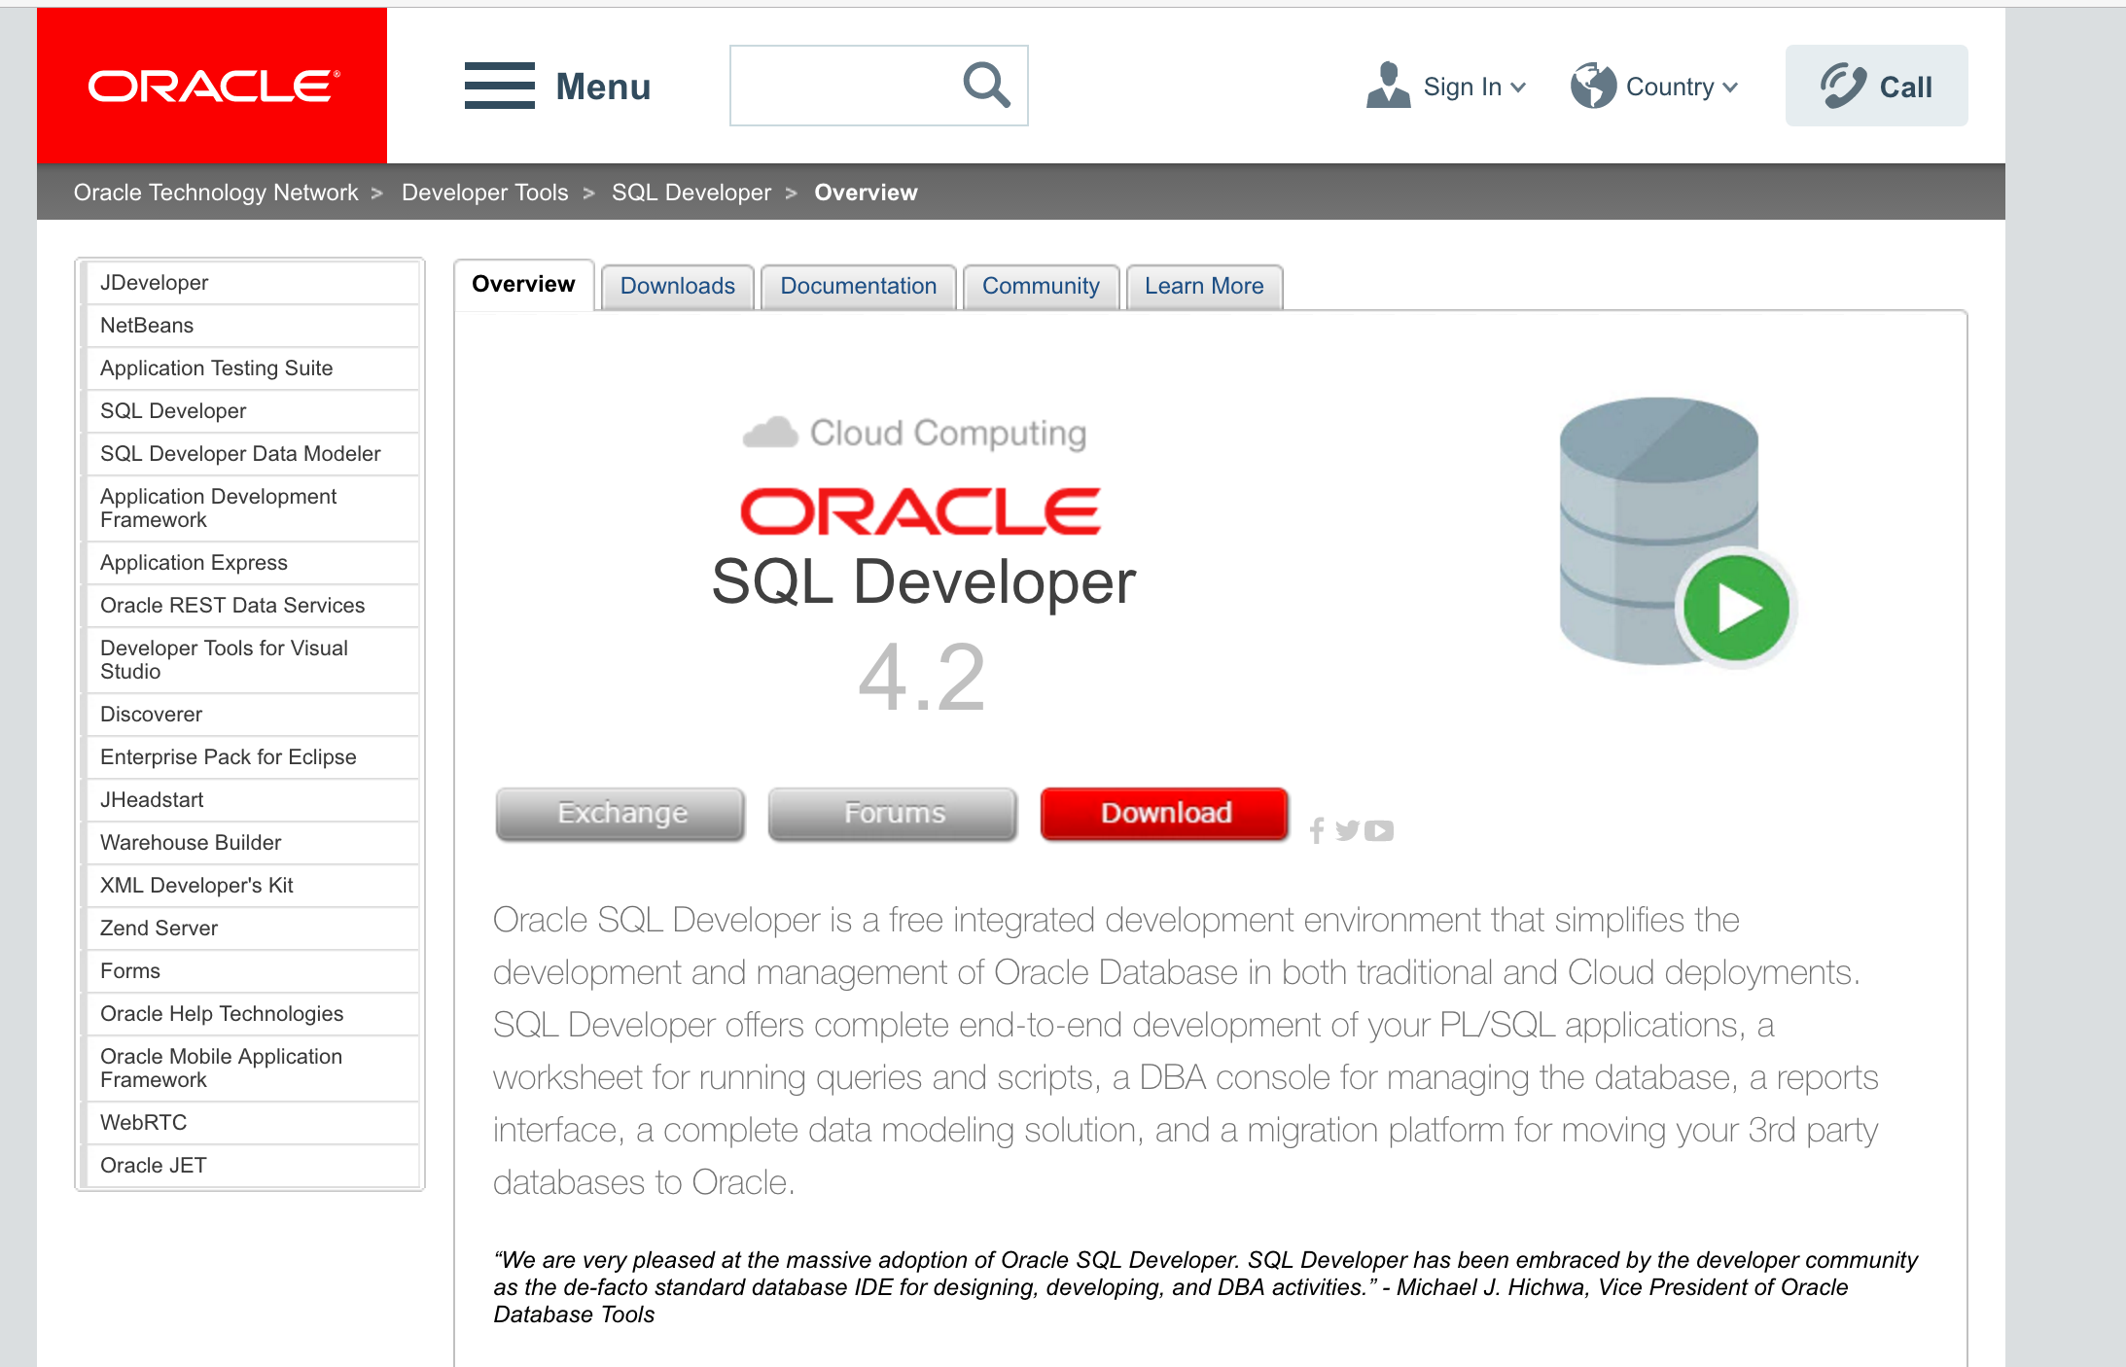Open the YouTube channel icon
Image resolution: width=2126 pixels, height=1367 pixels.
point(1379,831)
